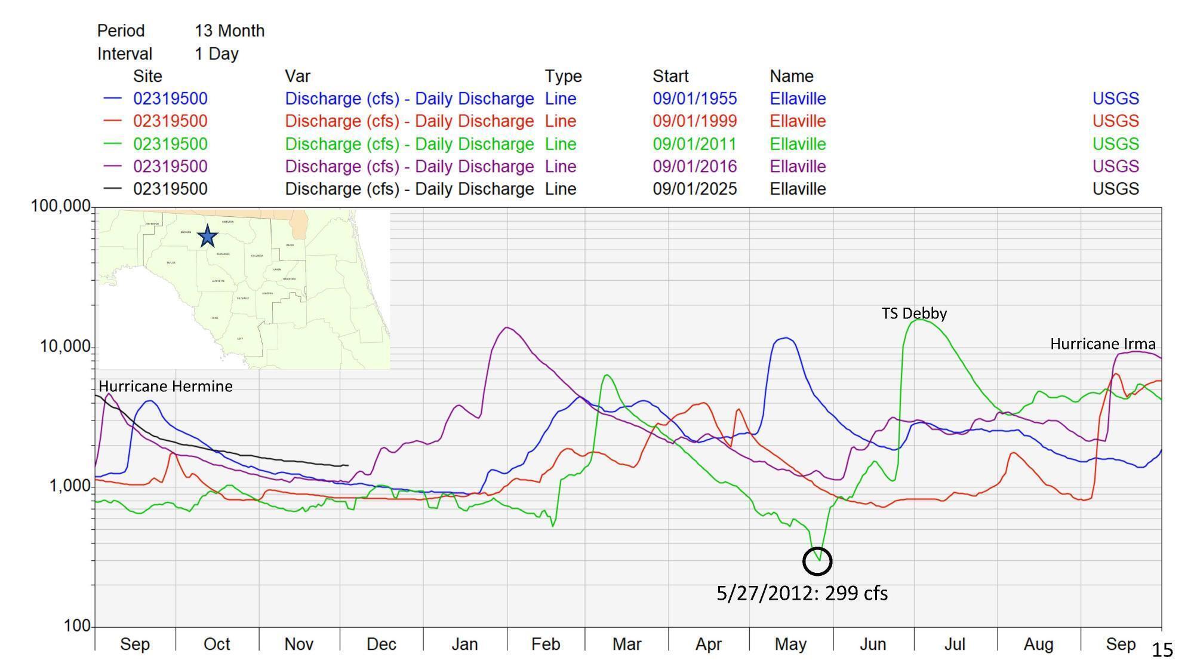The image size is (1194, 672).
Task: Click the purple legend line for 2016
Action: [112, 166]
